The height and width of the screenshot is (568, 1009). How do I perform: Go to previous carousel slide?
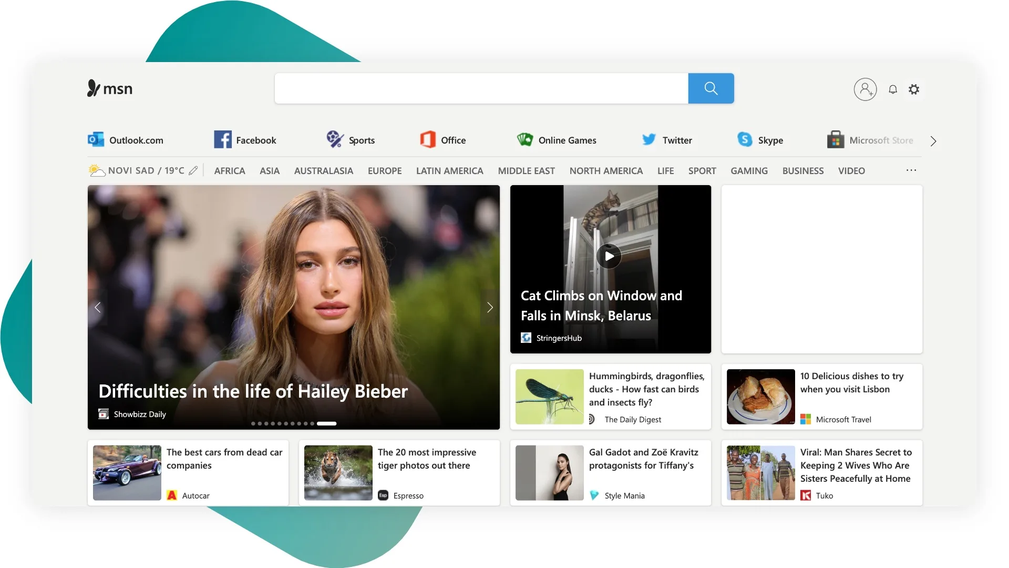point(98,308)
